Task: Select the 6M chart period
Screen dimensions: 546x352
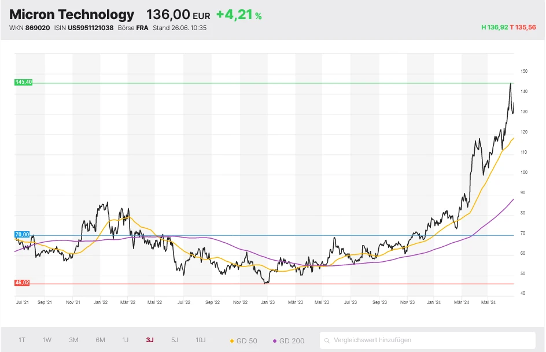Action: [99, 340]
